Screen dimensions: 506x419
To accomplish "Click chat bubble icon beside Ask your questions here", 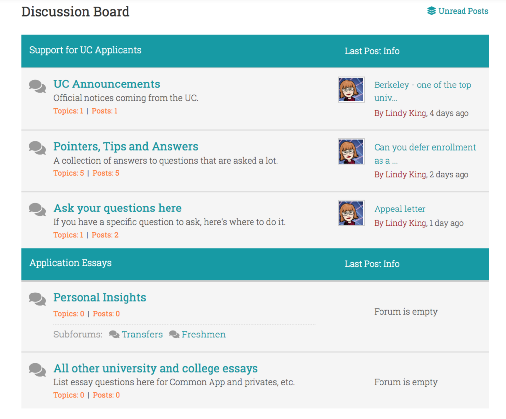I will tap(38, 209).
